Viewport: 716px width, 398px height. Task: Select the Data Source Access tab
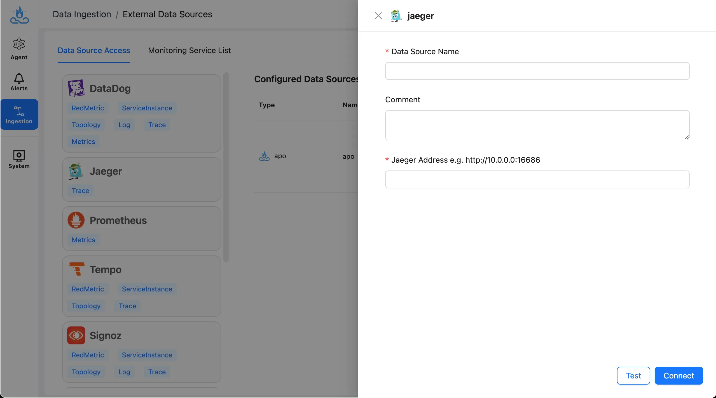94,50
